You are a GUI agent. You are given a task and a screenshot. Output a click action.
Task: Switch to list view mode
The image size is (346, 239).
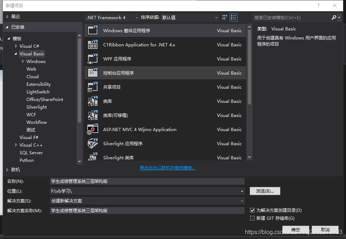coord(234,17)
